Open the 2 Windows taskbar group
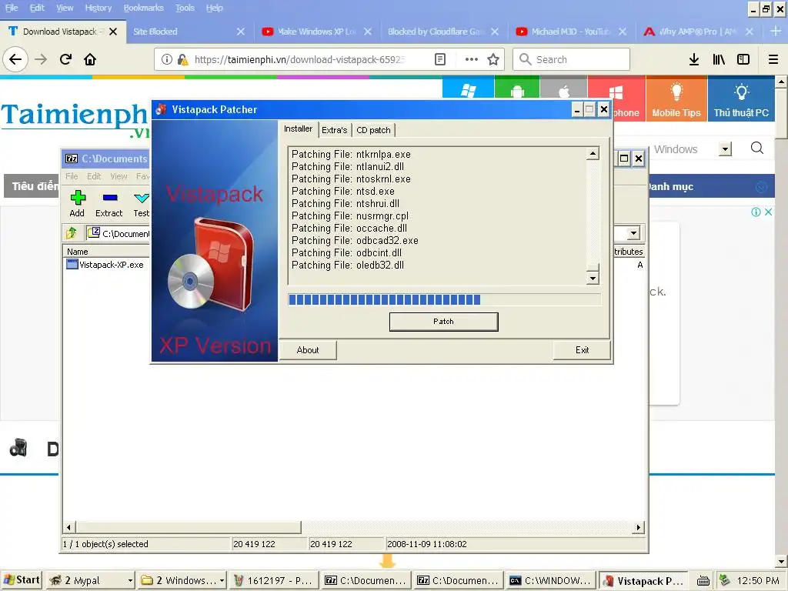This screenshot has height=591, width=788. pos(182,580)
